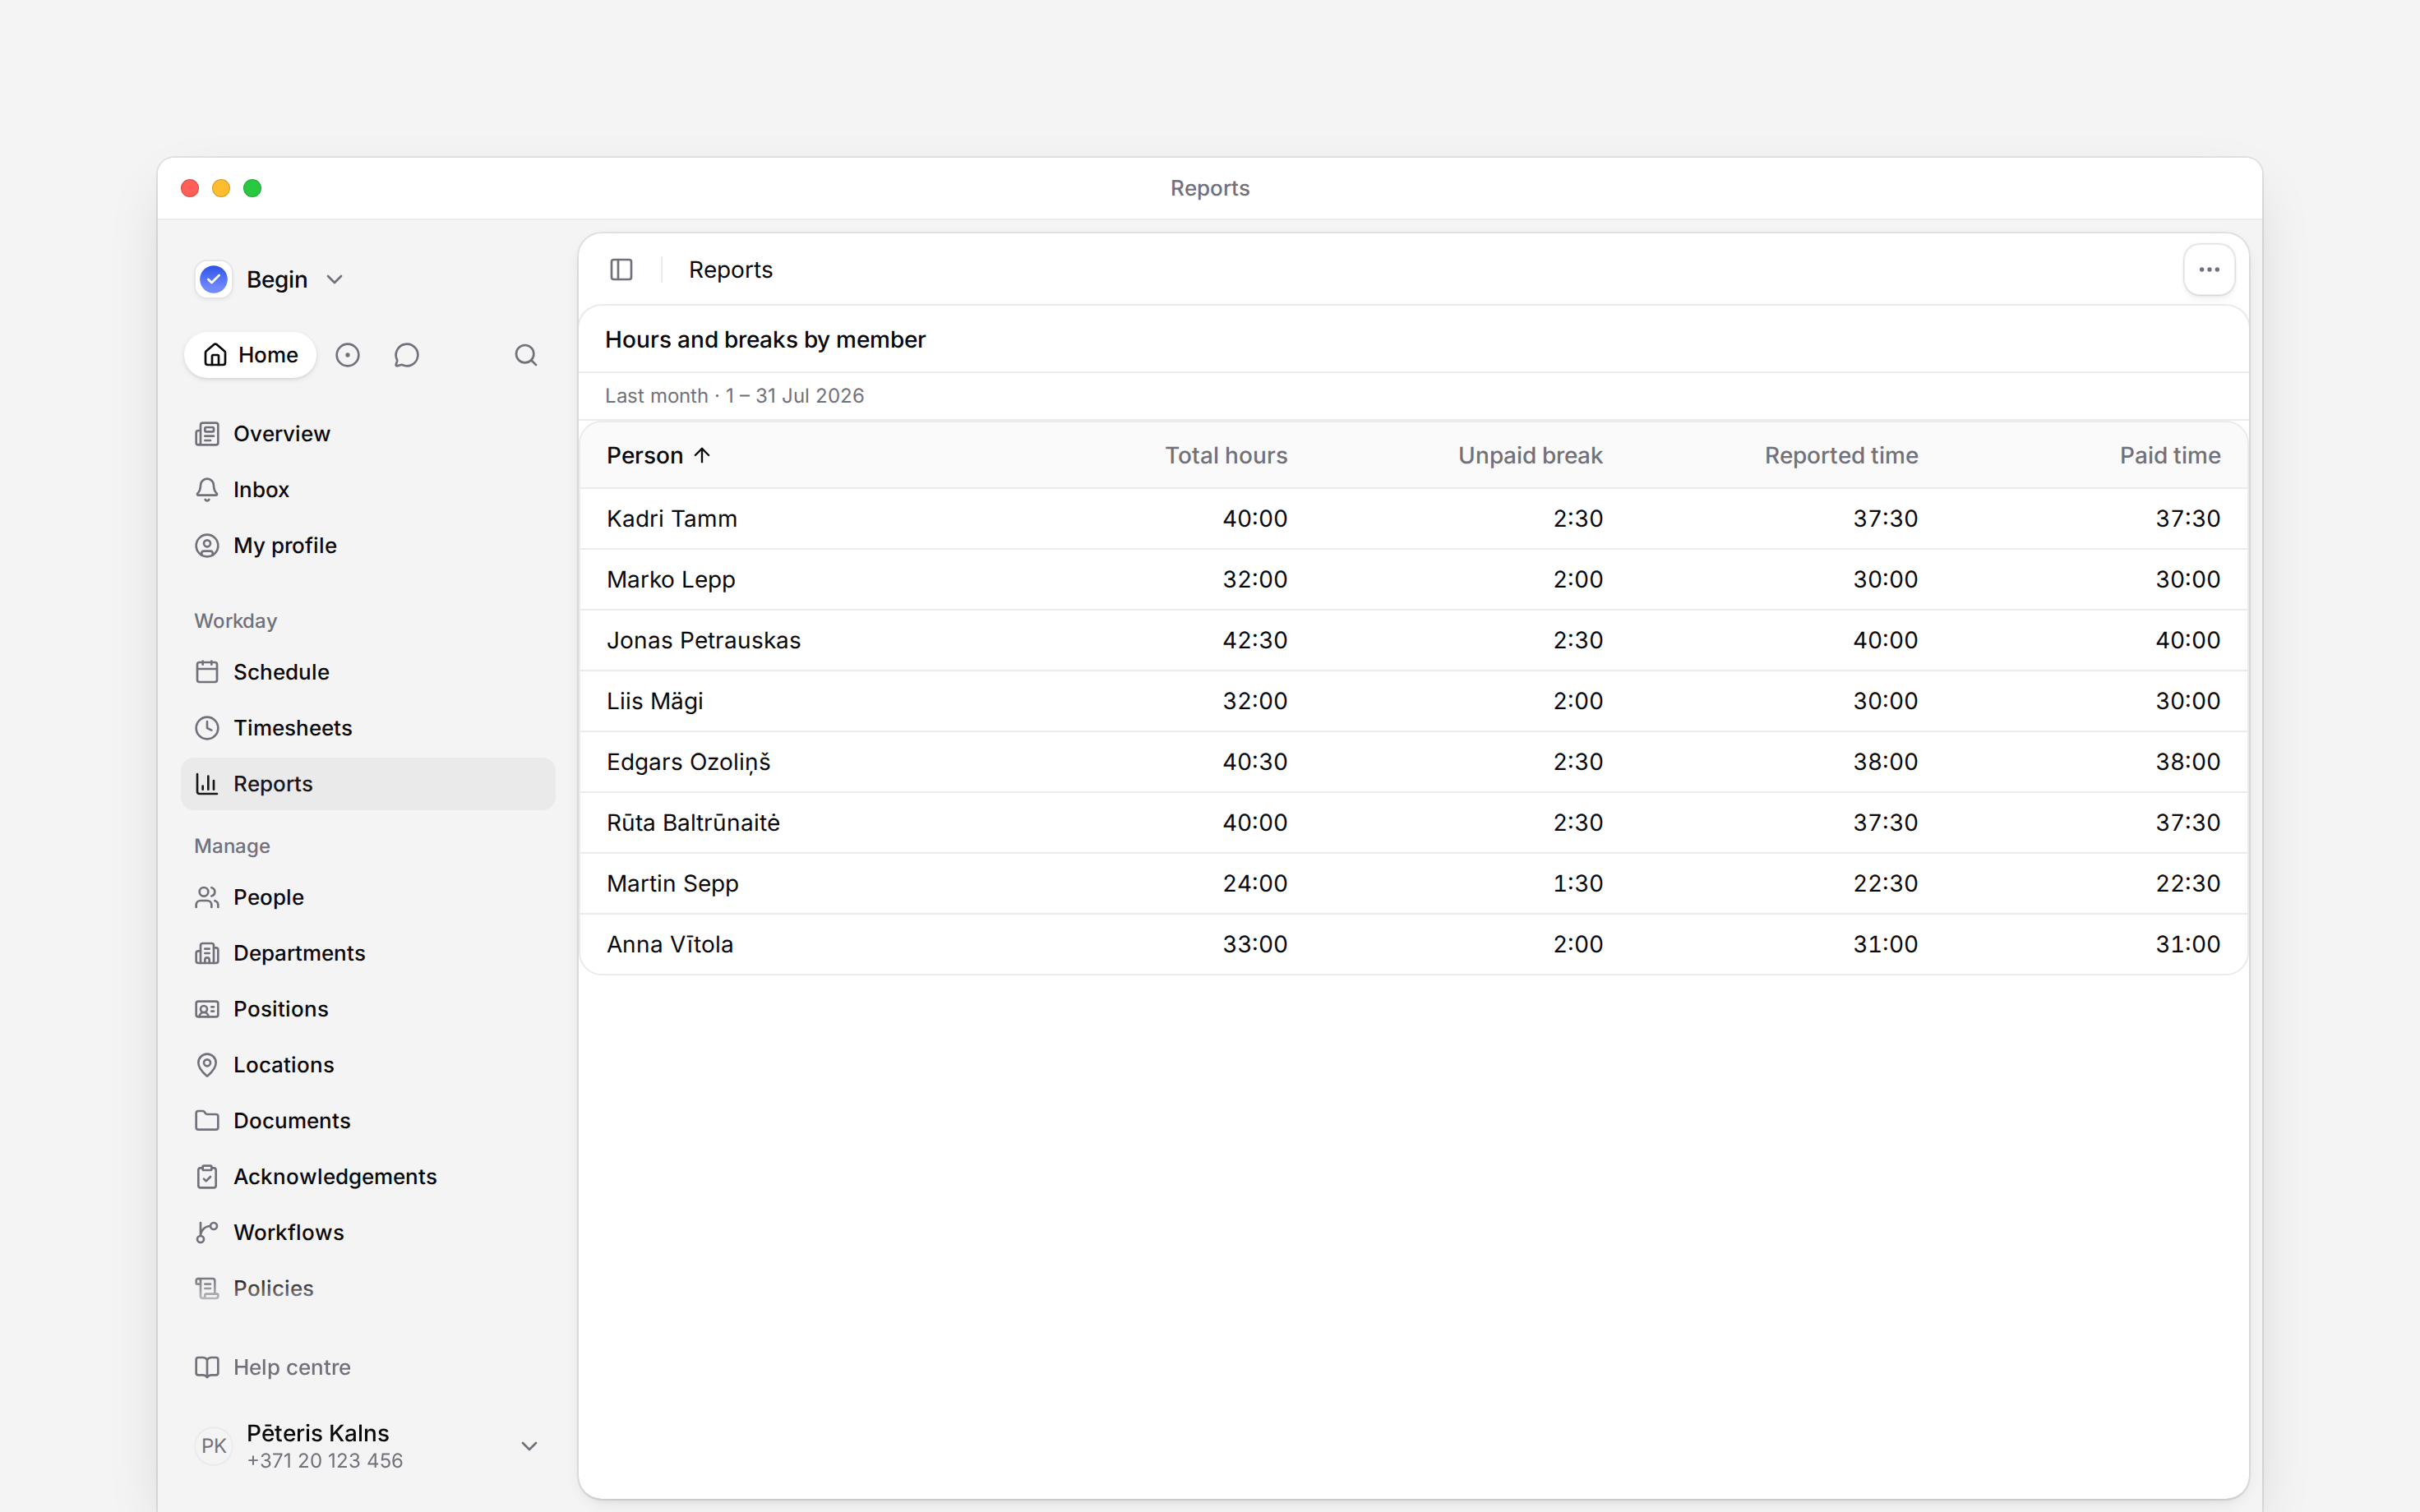Click the Help centre book icon
The image size is (2420, 1512).
pos(207,1368)
